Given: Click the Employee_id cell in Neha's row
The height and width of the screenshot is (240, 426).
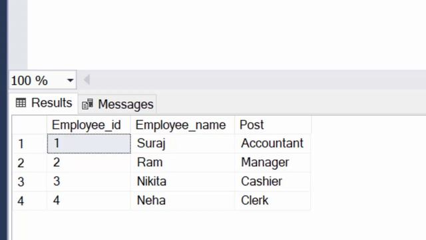Looking at the screenshot, I should coord(89,201).
